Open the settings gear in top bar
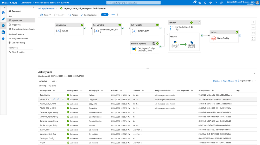Image resolution: width=260 pixels, height=145 pixels. (x=211, y=3)
